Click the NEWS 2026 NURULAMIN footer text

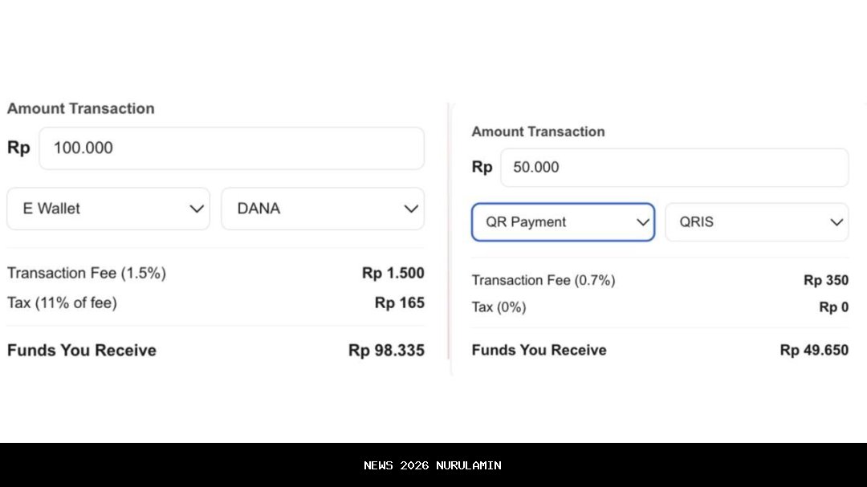pyautogui.click(x=433, y=465)
